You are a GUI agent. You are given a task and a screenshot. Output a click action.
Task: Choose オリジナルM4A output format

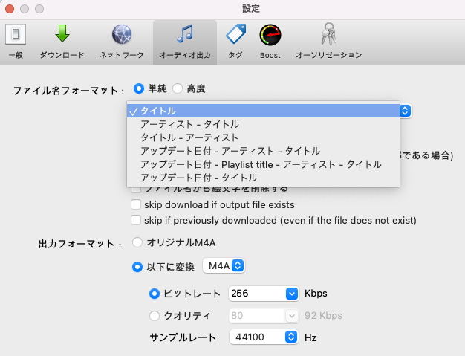pos(137,242)
